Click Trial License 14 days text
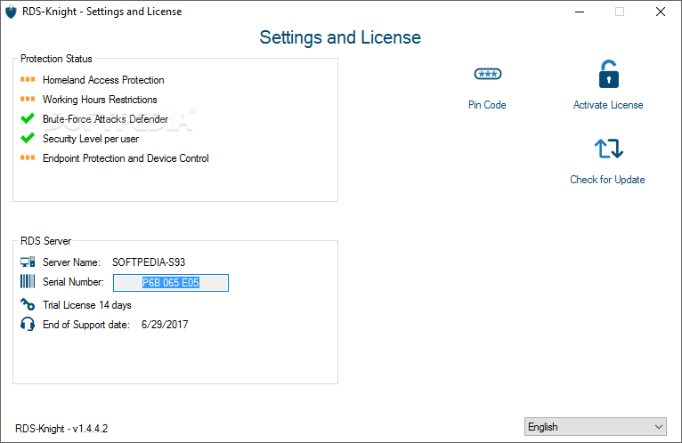 [x=87, y=305]
